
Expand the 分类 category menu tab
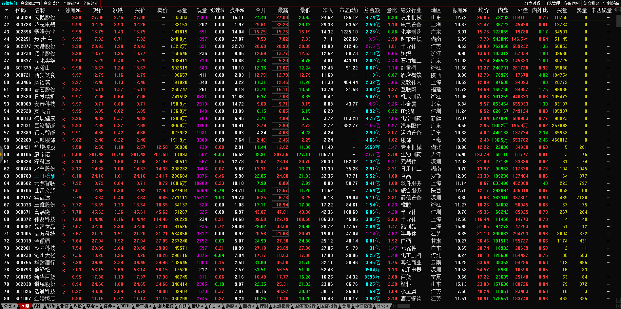click(10, 306)
